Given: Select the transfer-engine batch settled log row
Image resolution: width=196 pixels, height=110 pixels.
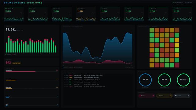Looking at the screenshot, I should click(98, 80).
